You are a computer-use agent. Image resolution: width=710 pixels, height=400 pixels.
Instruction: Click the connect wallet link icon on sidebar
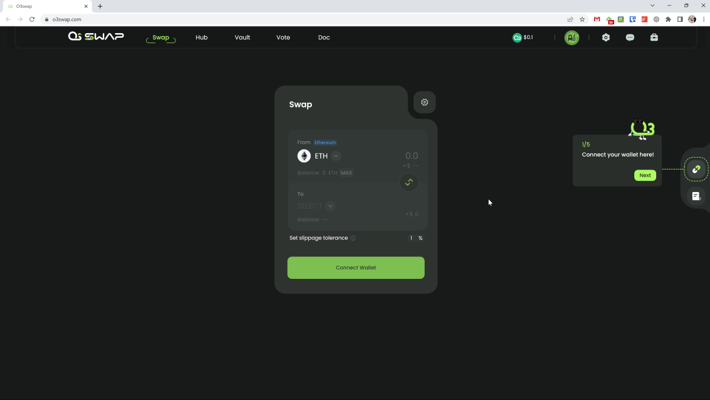[696, 170]
